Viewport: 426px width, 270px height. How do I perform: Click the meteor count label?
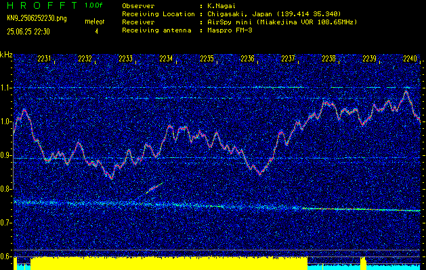(x=94, y=22)
